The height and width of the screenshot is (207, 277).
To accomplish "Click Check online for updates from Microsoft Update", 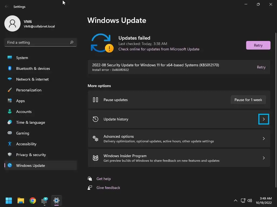I will 159,49.
